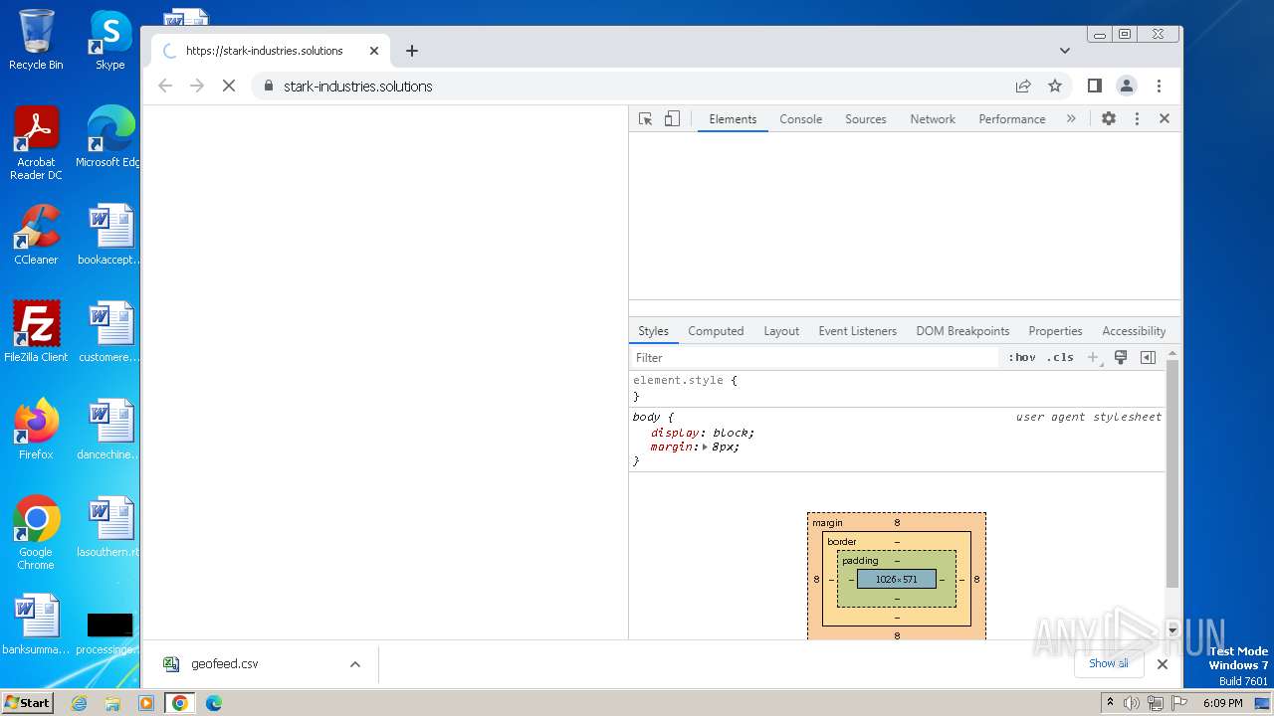
Task: Open File Explorer from taskbar
Action: 112,703
